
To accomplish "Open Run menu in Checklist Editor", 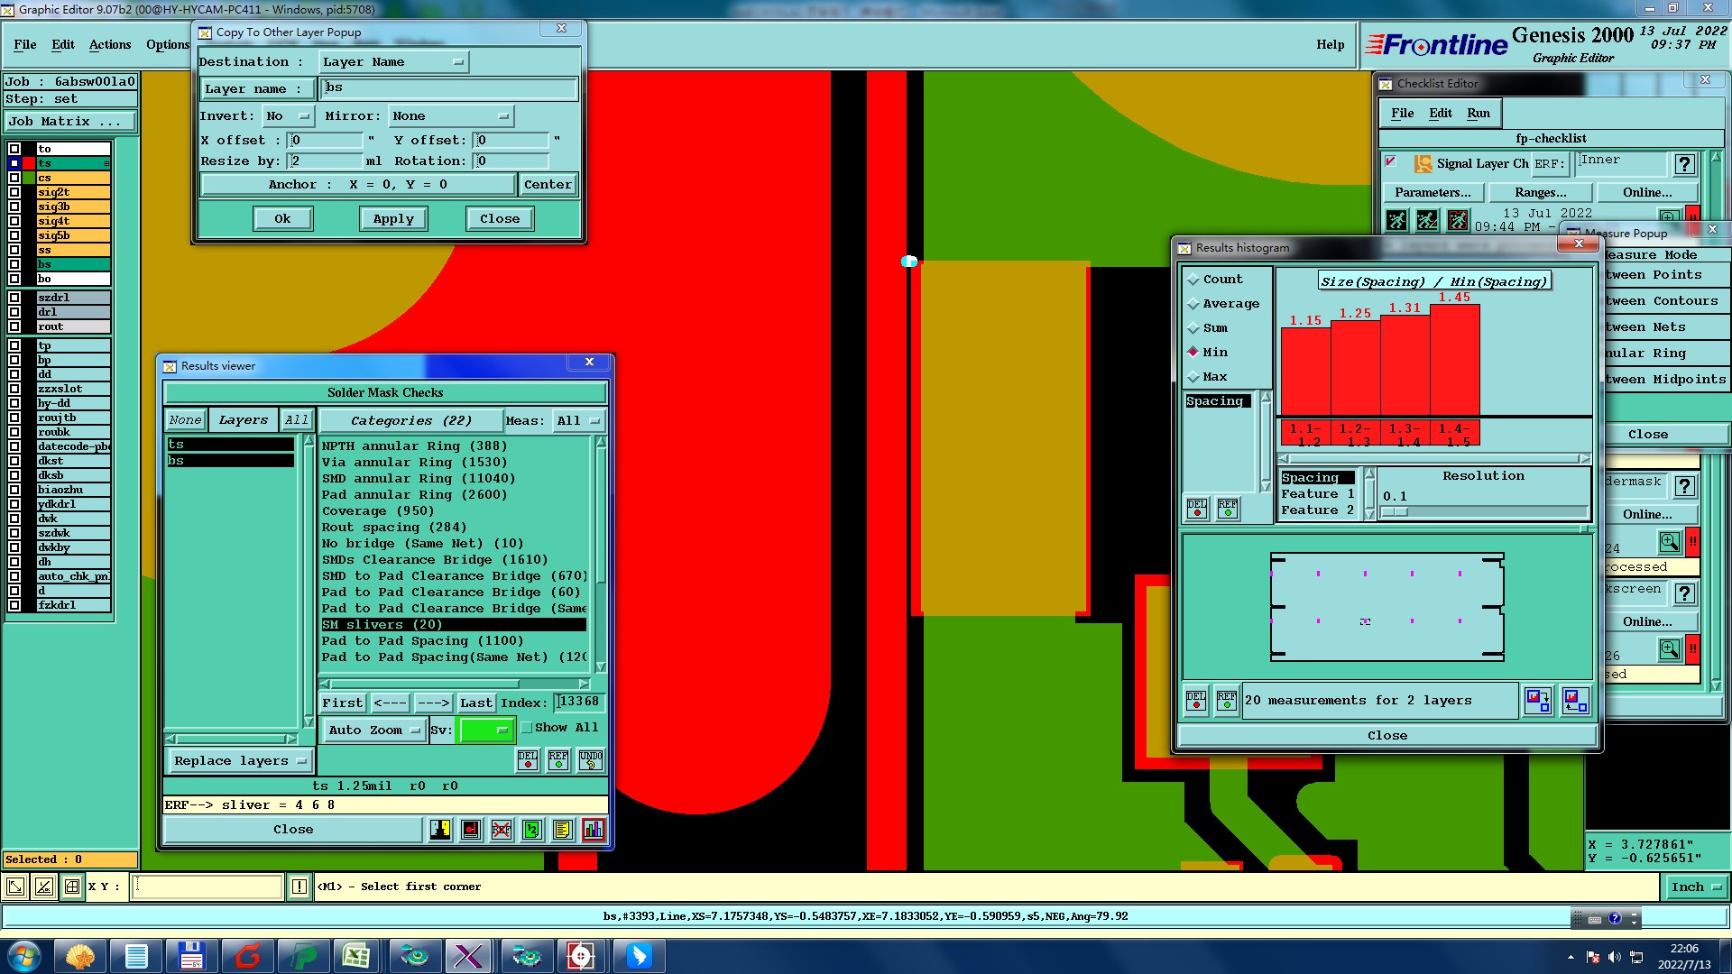I will (x=1478, y=113).
